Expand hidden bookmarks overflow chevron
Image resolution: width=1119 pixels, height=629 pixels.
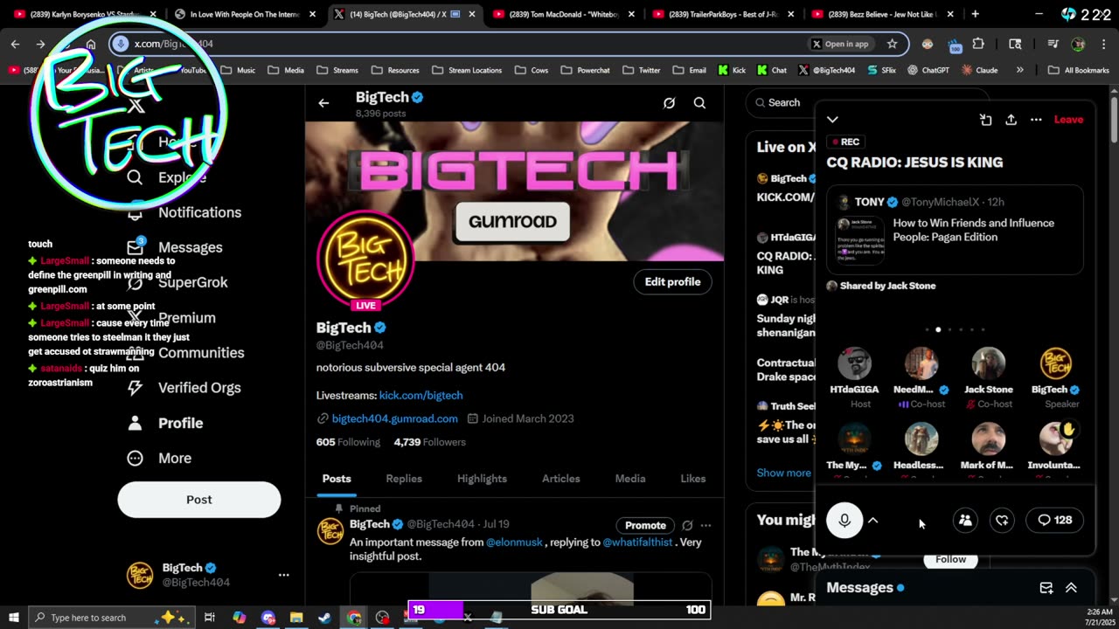[x=1019, y=70]
